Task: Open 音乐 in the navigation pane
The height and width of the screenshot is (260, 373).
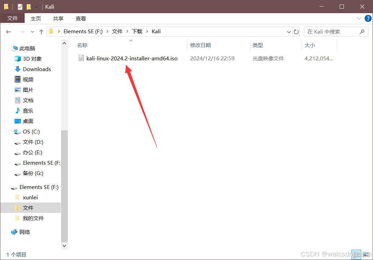Action: click(28, 111)
